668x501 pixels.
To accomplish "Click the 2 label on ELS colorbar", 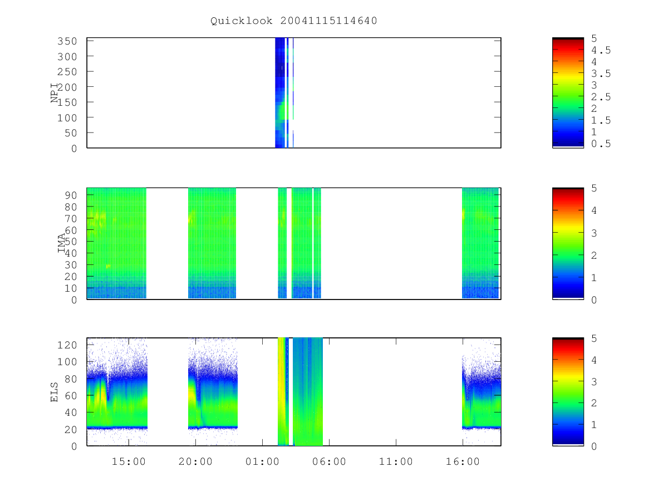I will pyautogui.click(x=595, y=403).
